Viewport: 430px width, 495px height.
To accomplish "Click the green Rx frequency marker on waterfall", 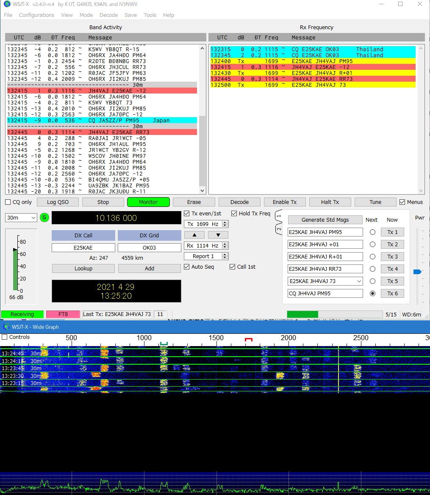I will [x=164, y=344].
